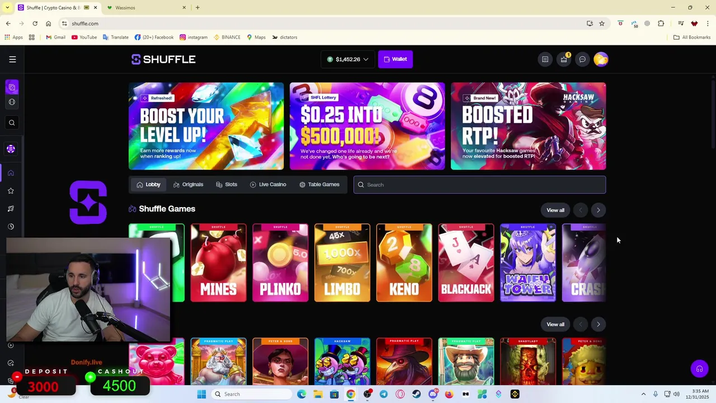Viewport: 716px width, 403px height.
Task: Click the rocket icon in sidebar
Action: [x=11, y=209]
